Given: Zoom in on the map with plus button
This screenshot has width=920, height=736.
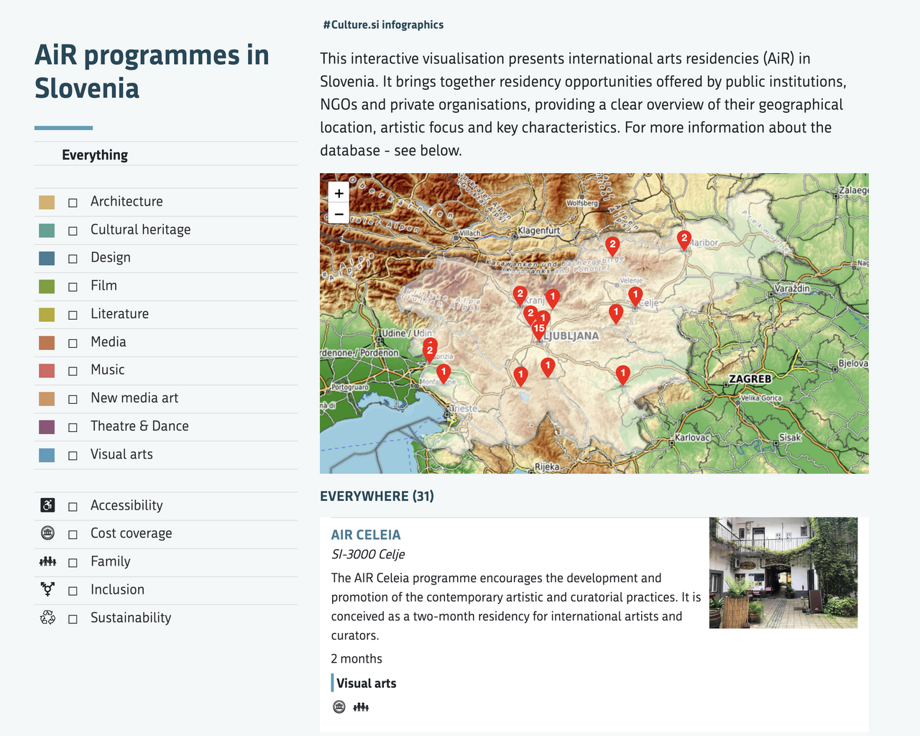Looking at the screenshot, I should (x=339, y=193).
